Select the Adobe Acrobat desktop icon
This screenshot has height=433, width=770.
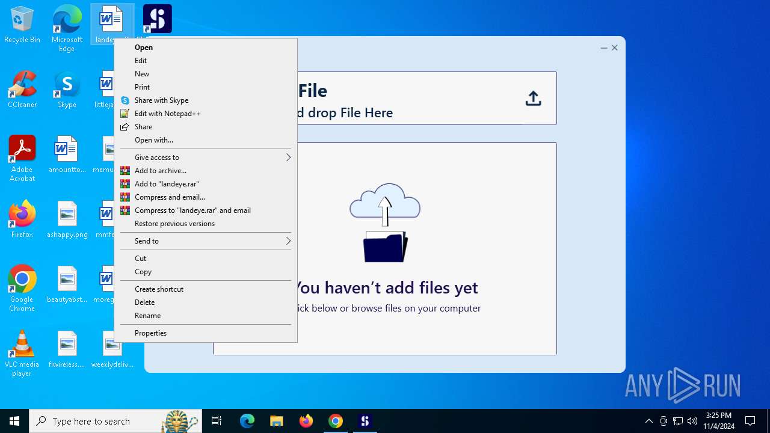(x=22, y=159)
